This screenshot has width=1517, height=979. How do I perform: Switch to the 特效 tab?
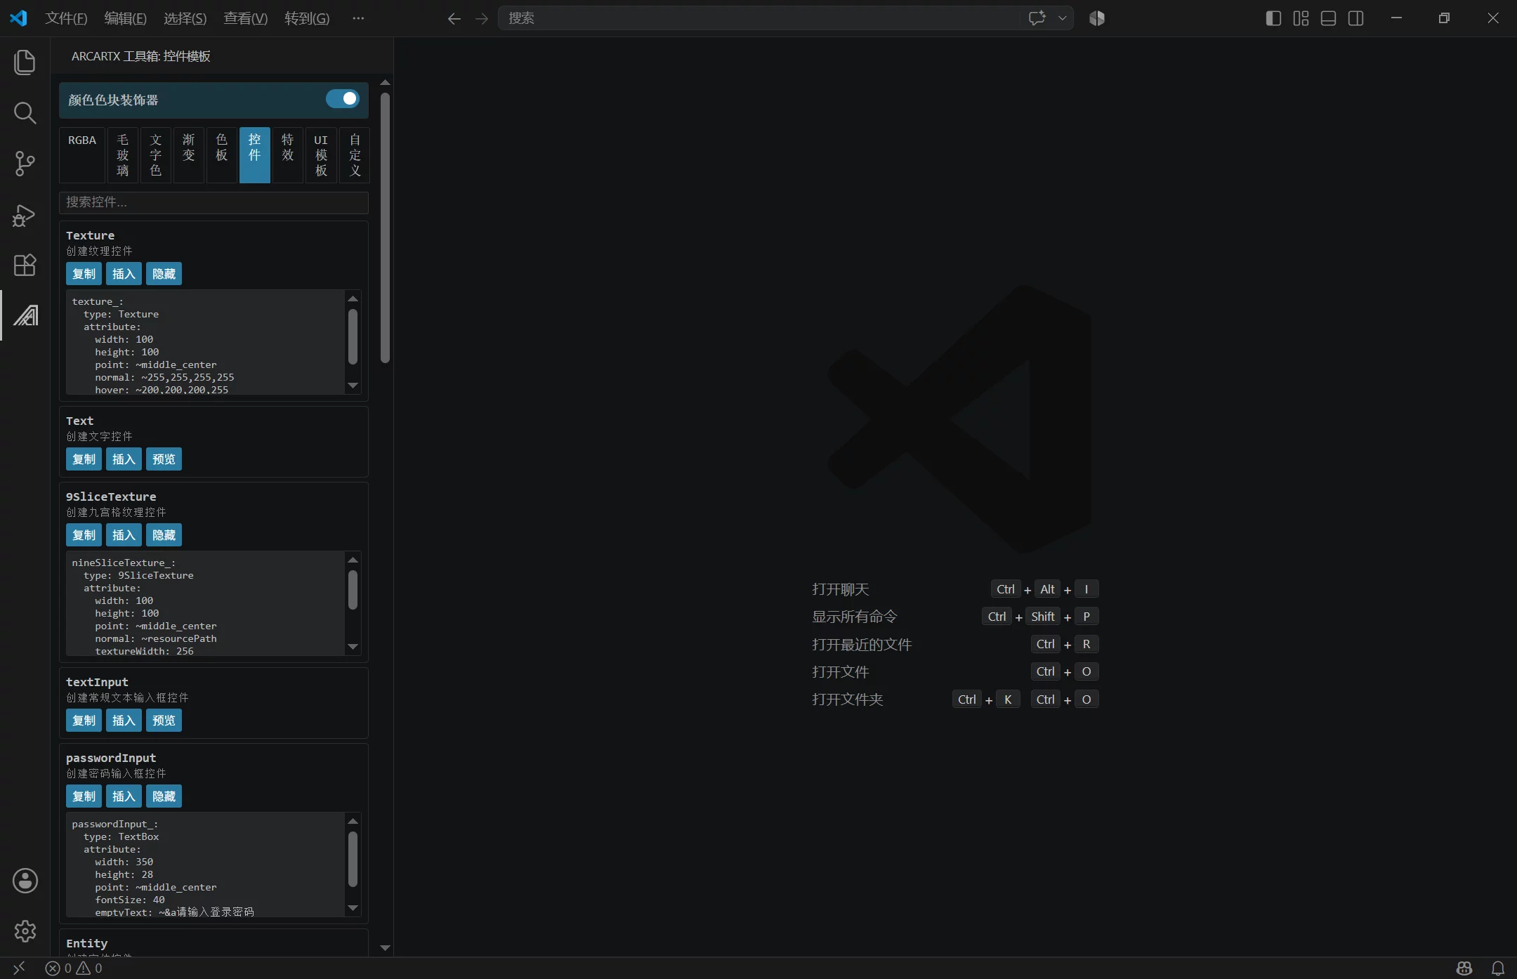[x=288, y=155]
